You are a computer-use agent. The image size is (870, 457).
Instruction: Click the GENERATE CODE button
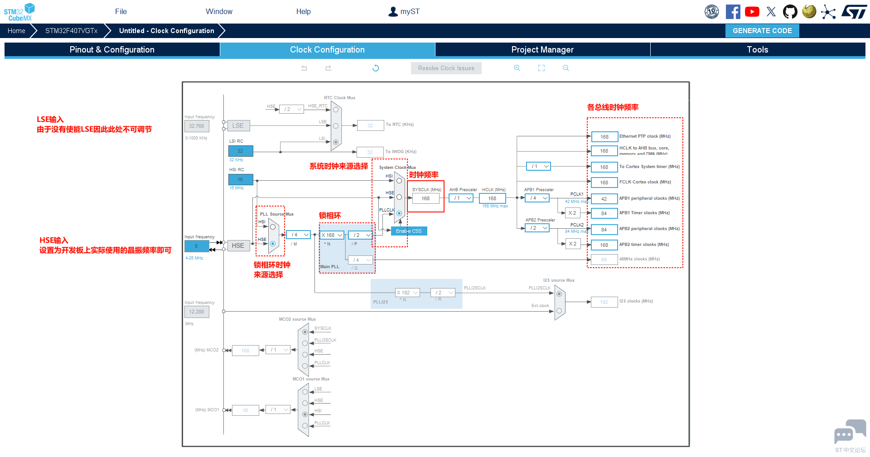pyautogui.click(x=762, y=31)
